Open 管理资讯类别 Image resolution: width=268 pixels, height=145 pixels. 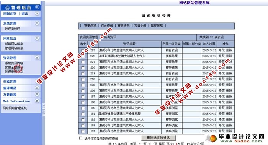pos(14,72)
